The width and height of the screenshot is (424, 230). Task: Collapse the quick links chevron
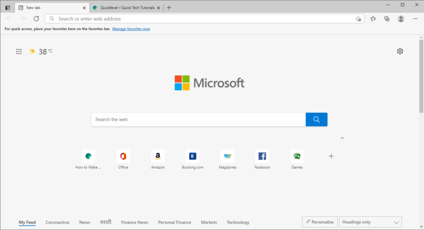tap(342, 138)
